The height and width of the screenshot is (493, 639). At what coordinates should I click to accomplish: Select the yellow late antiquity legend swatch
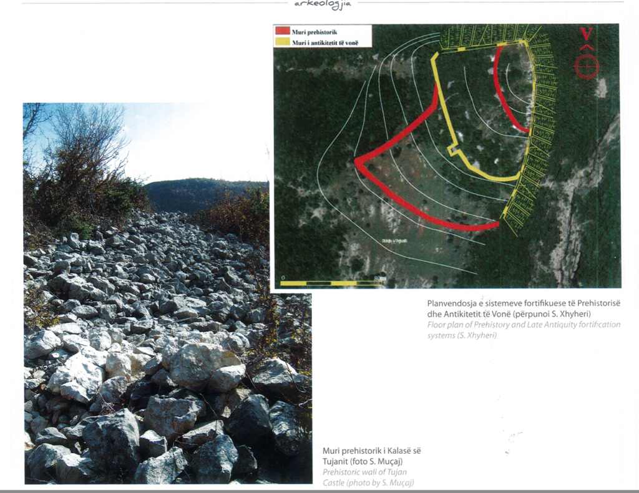pyautogui.click(x=283, y=42)
